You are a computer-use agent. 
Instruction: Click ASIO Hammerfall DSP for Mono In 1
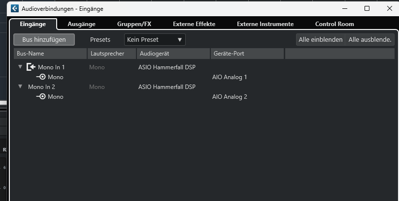[x=167, y=67]
